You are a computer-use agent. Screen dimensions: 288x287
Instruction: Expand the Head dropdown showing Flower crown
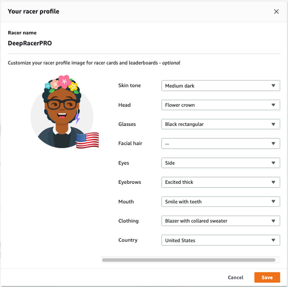(x=221, y=105)
